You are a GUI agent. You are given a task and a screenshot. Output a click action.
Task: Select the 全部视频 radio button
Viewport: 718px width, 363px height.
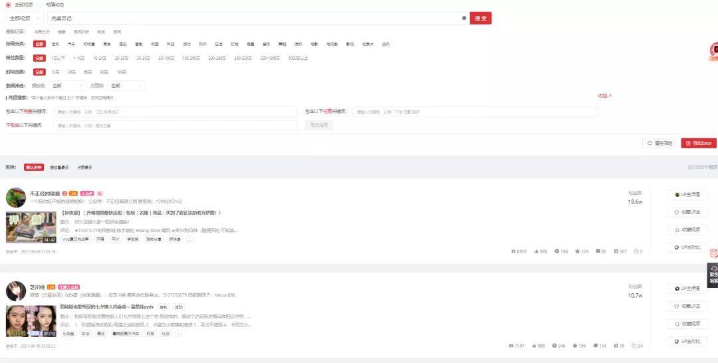(8, 5)
